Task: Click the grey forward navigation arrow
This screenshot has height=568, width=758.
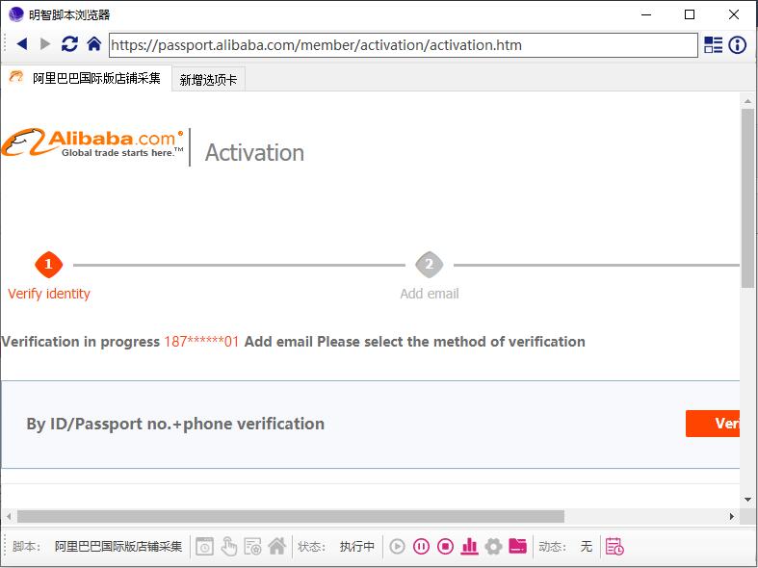Action: (45, 44)
